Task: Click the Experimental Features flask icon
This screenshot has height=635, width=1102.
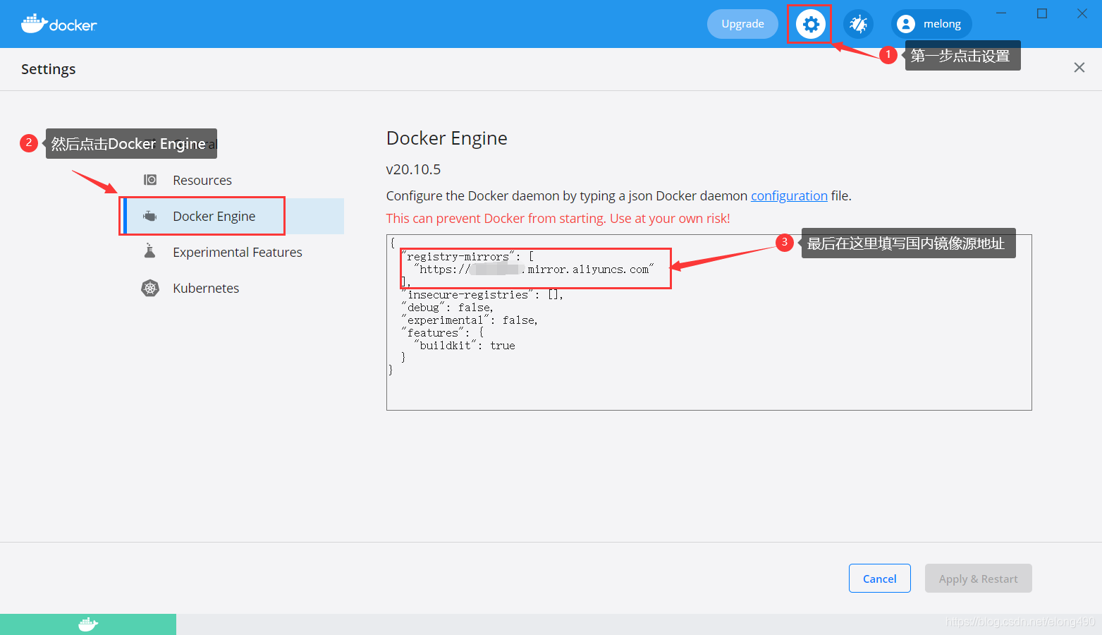Action: coord(149,251)
